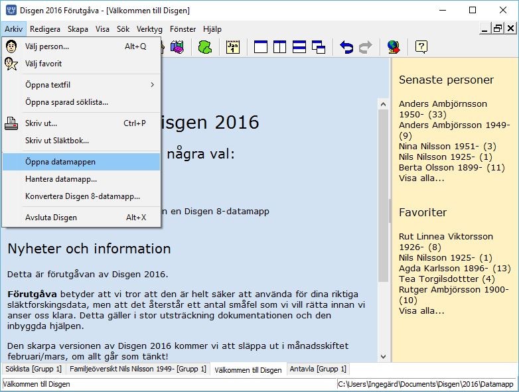Click the scrollbar up arrow
This screenshot has width=519, height=392.
(x=383, y=104)
